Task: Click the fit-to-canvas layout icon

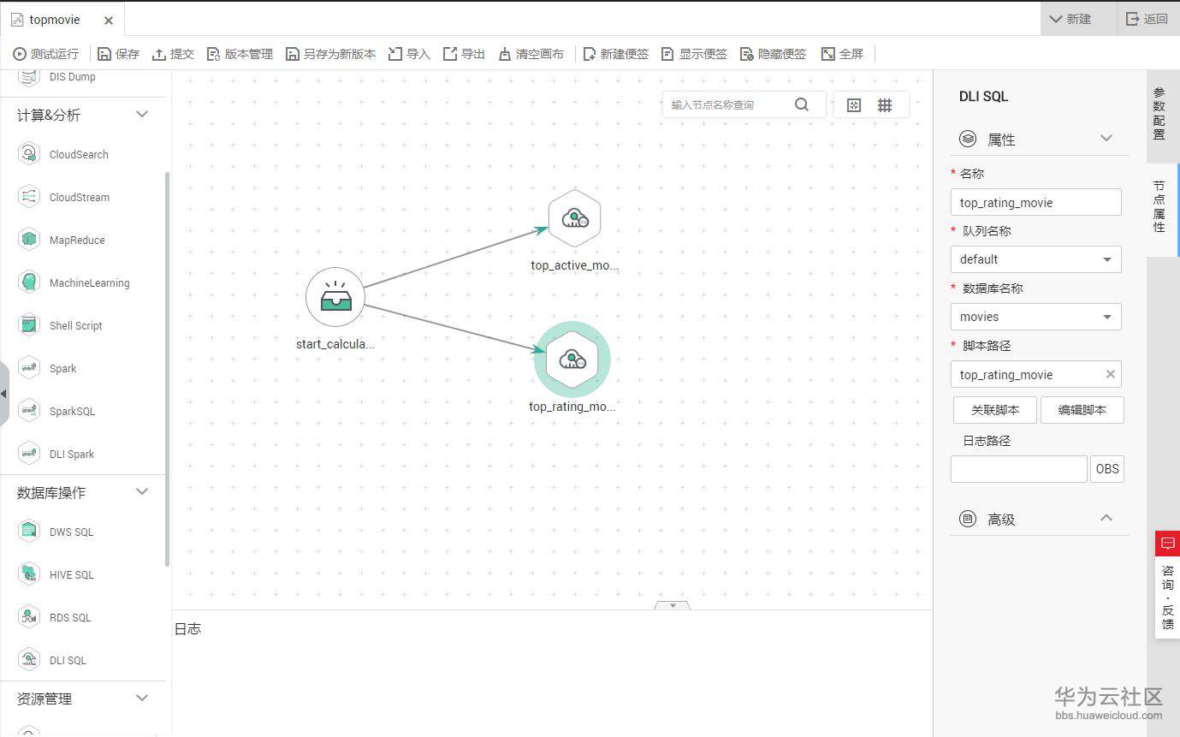Action: coord(854,104)
